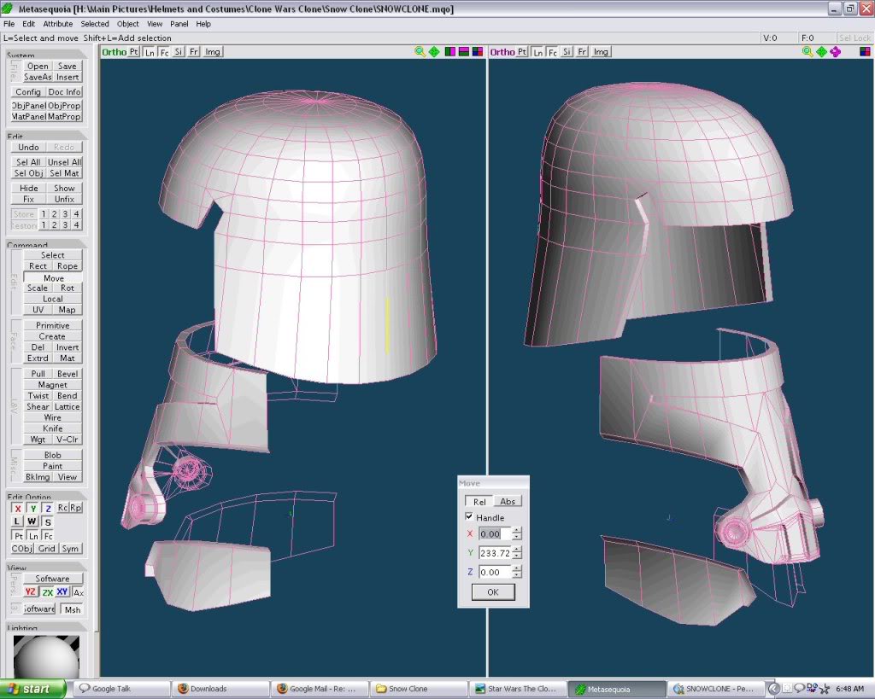Toggle Pt display in left viewport header
The image size is (875, 699).
(133, 52)
